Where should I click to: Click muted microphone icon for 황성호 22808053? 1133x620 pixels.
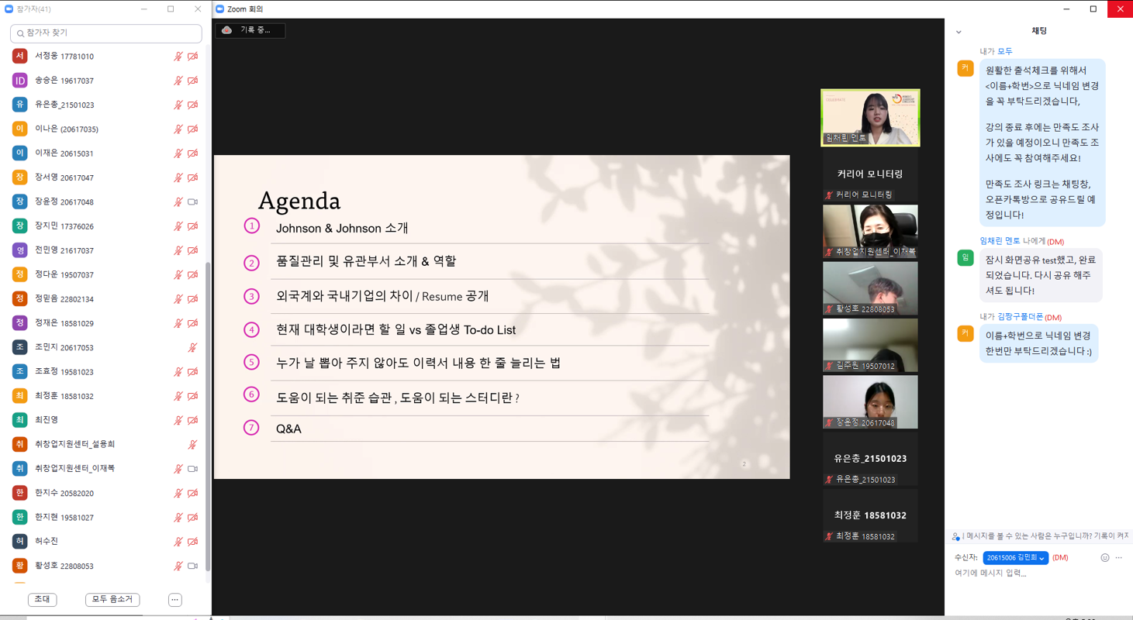(x=178, y=566)
